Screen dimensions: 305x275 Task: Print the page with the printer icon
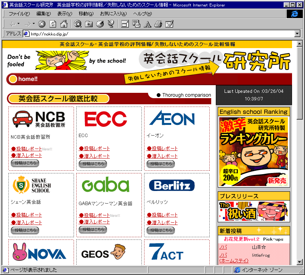tap(158, 24)
